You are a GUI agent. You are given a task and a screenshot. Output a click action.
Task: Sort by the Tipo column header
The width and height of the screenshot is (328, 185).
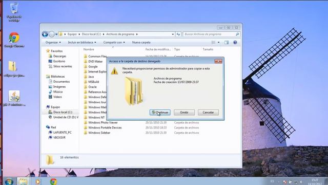(177, 49)
